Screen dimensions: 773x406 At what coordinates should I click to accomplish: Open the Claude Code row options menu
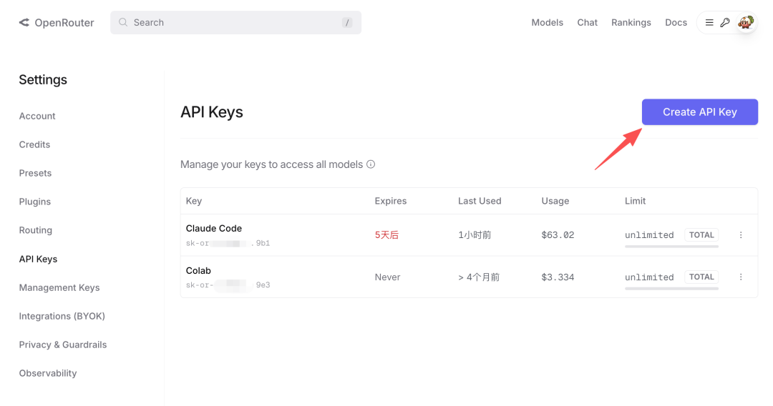click(741, 235)
